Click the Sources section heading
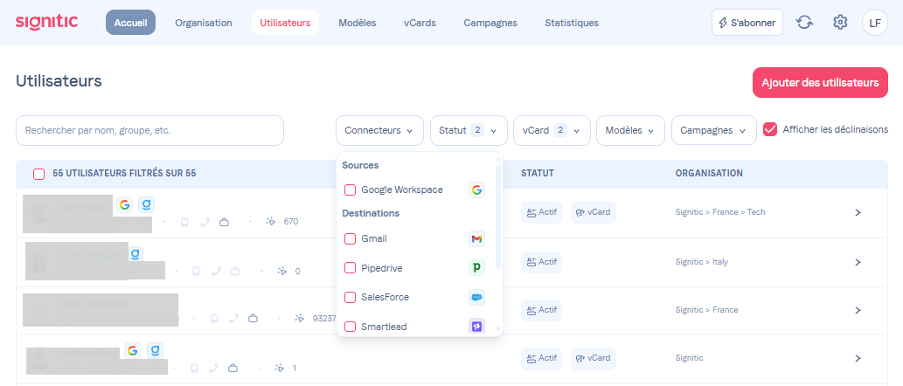The height and width of the screenshot is (386, 903). point(360,165)
